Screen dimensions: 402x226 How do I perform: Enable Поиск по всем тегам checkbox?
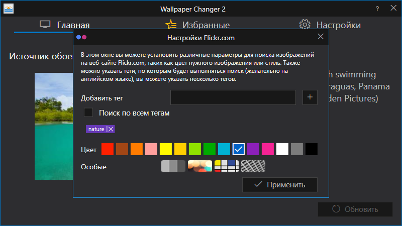tap(88, 112)
